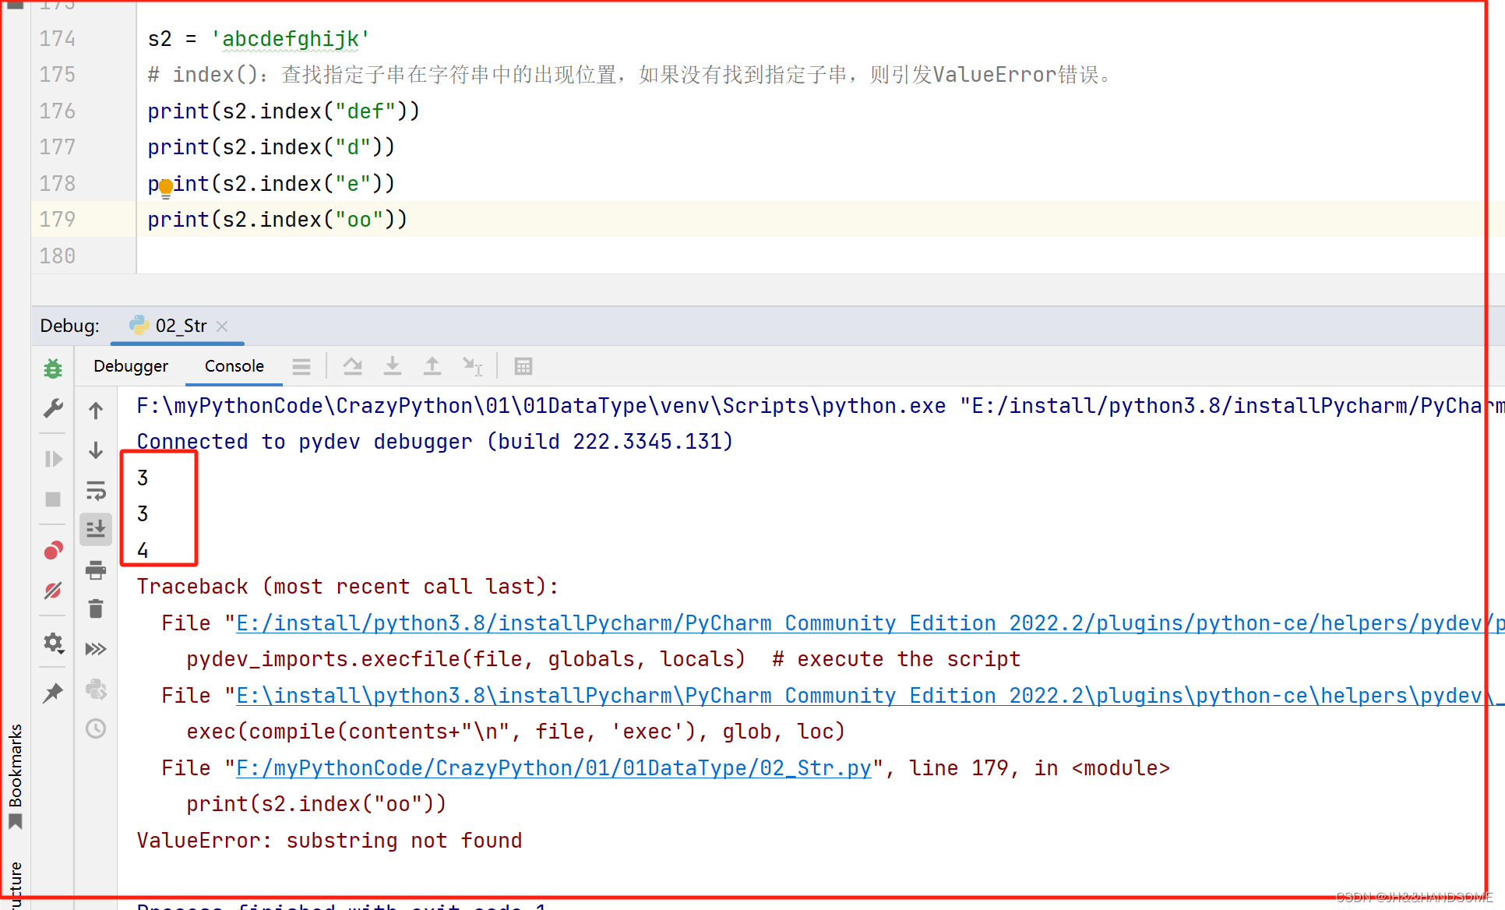Click the Up the Stack Trace arrow
The height and width of the screenshot is (910, 1505).
pyautogui.click(x=96, y=411)
